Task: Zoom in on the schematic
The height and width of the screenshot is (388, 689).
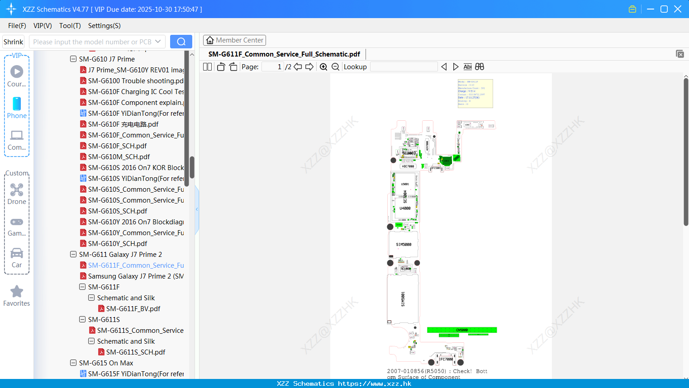Action: 323,66
